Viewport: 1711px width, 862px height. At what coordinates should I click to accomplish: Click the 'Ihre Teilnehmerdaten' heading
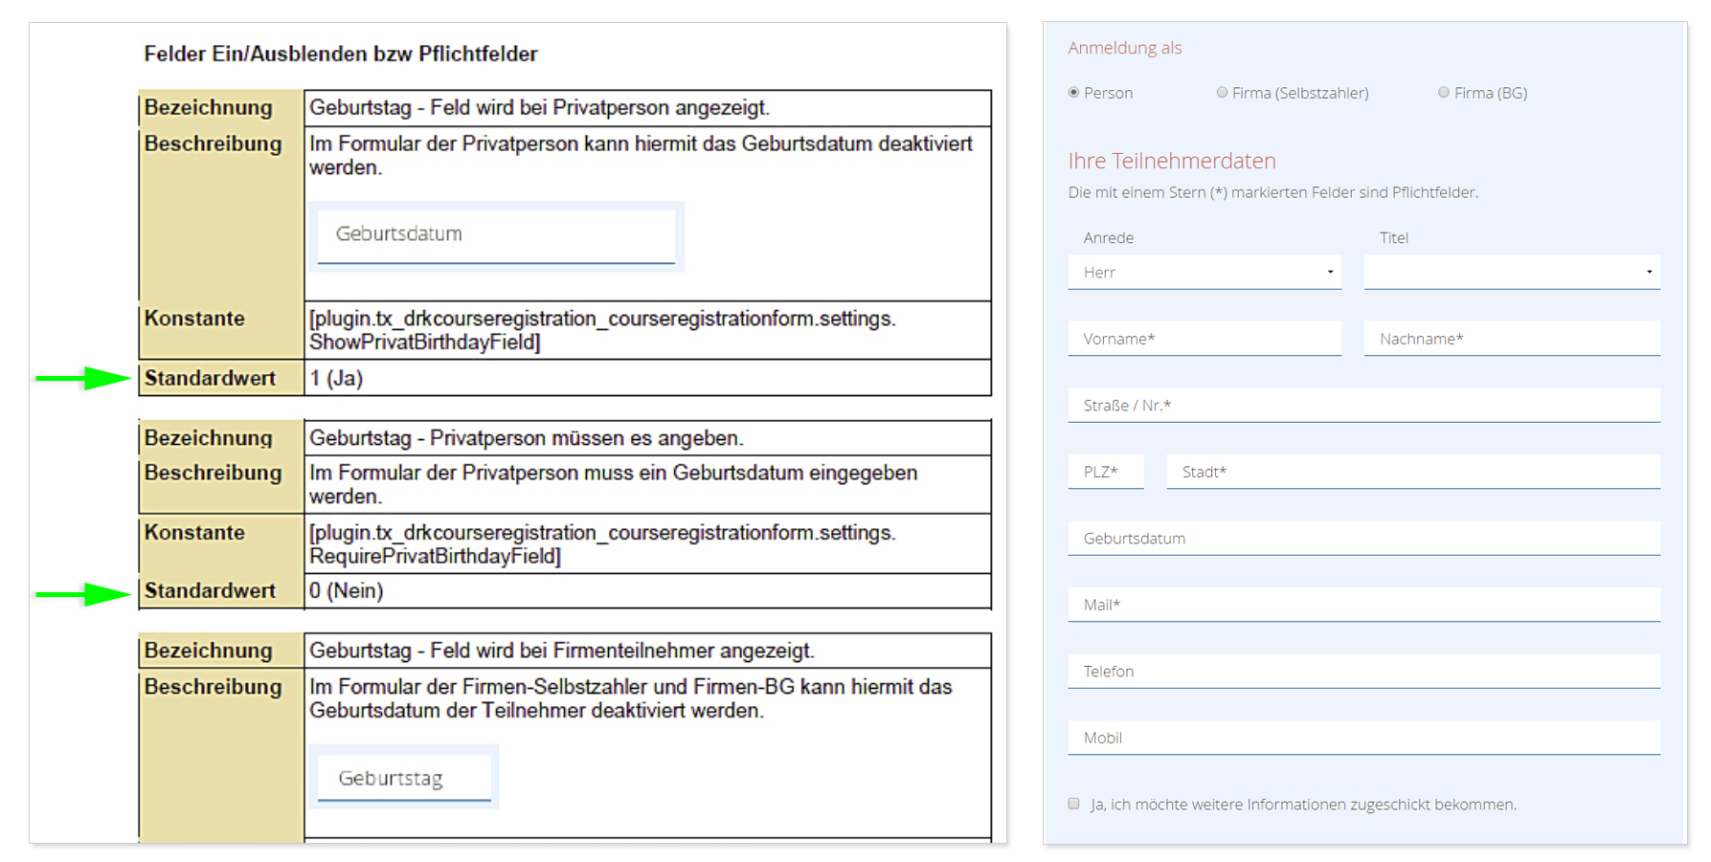[1172, 161]
